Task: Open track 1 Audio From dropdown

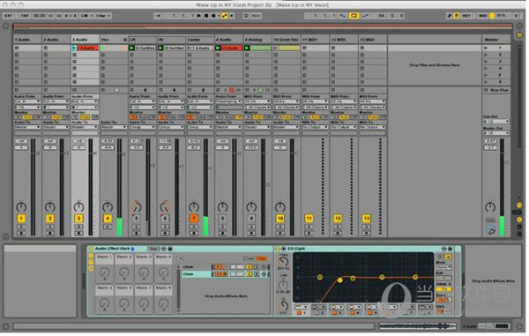Action: click(27, 101)
